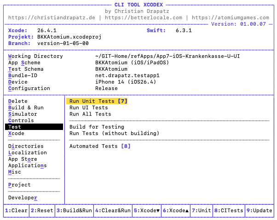
Task: Click the net.drapatz.testapp1 bundle value
Action: pos(127,75)
